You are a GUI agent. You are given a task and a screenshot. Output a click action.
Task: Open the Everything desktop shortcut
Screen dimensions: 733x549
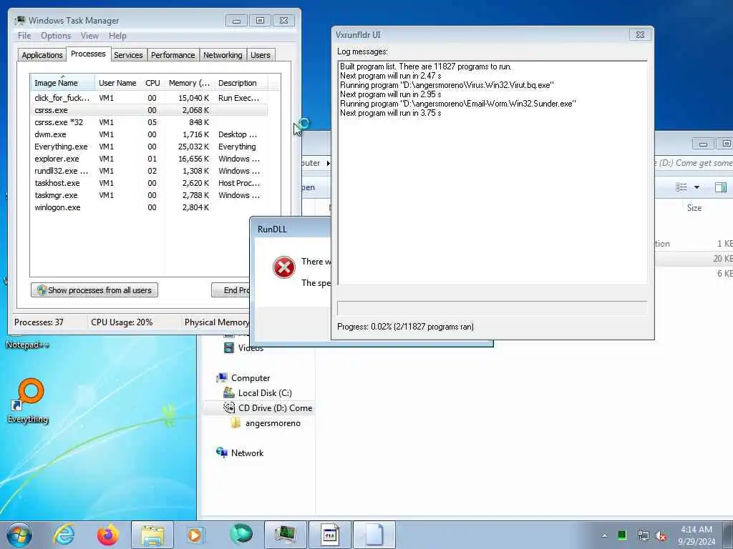tap(28, 400)
